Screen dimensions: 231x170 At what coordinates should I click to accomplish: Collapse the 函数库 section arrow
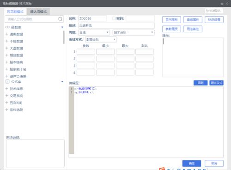click(x=62, y=27)
